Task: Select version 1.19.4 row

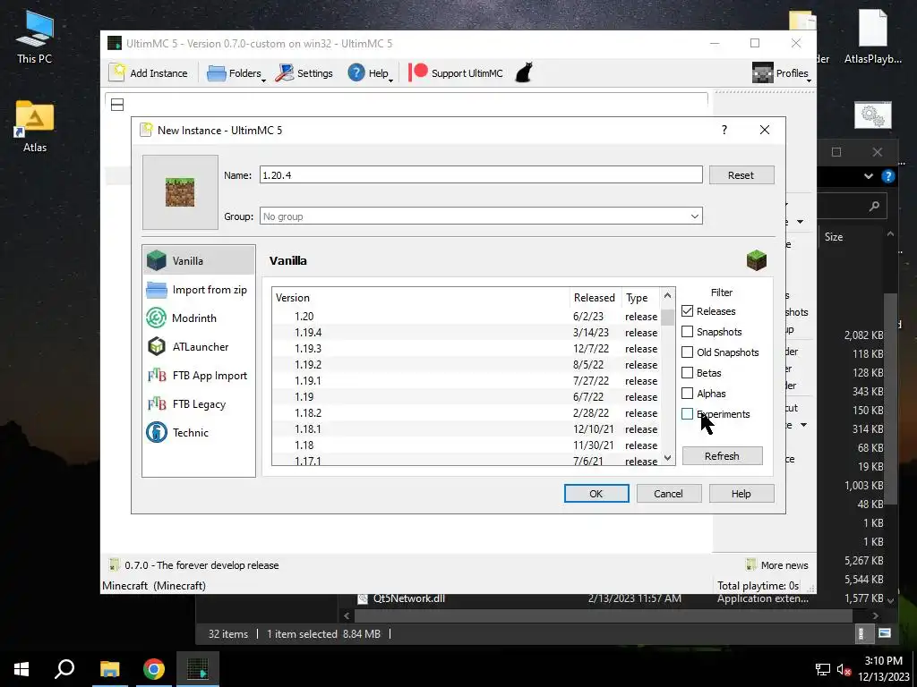Action: click(466, 333)
